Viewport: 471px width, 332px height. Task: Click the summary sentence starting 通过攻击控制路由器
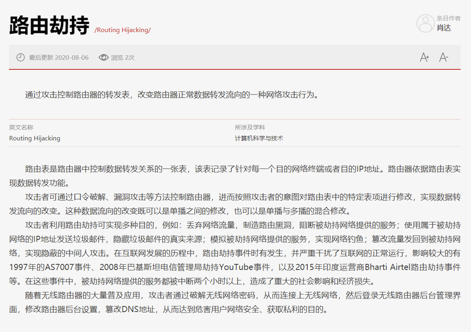(x=172, y=95)
